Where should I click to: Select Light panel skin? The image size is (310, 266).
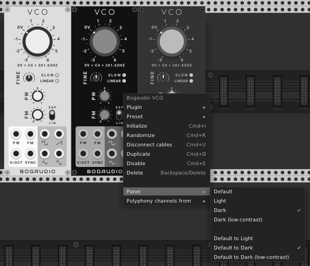coord(258,201)
